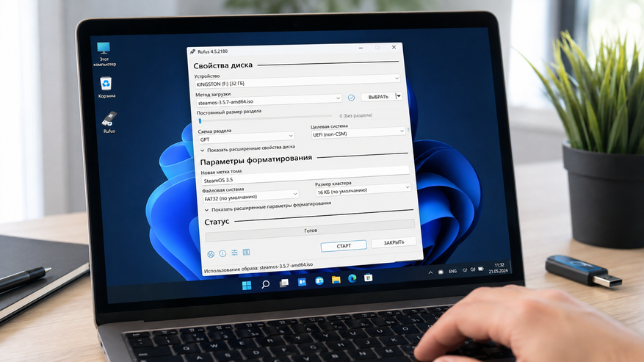The width and height of the screenshot is (644, 362).
Task: Open taskbar Search magnifier
Action: click(x=266, y=284)
